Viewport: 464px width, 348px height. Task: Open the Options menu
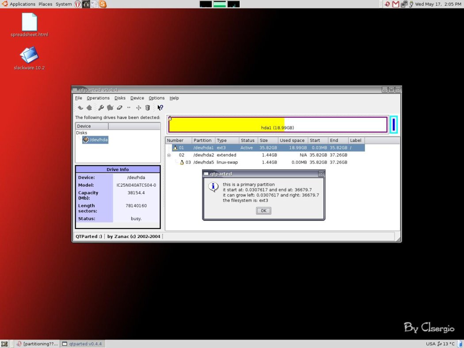pos(156,98)
